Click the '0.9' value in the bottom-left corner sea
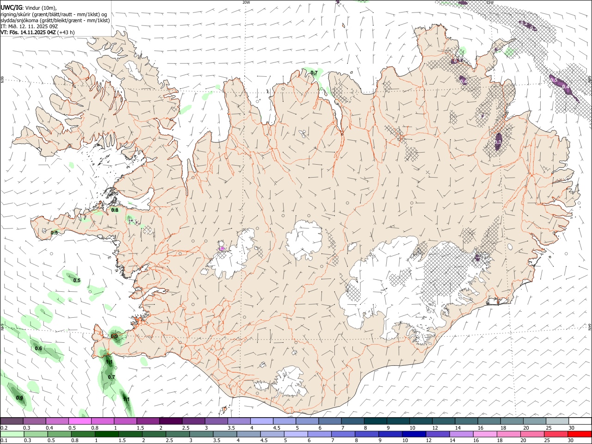The width and height of the screenshot is (592, 444). (19, 398)
